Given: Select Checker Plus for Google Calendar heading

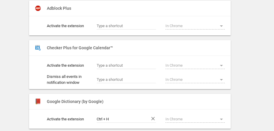Looking at the screenshot, I should 80,48.
